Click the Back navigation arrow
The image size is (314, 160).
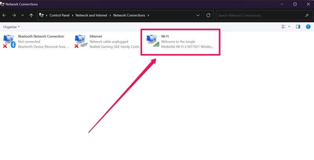(x=4, y=15)
